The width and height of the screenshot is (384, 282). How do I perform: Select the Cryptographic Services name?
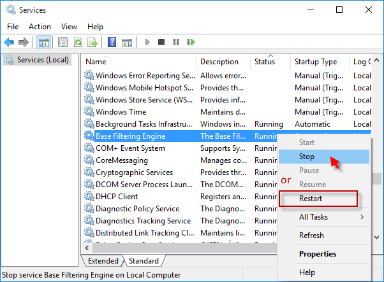pos(134,173)
